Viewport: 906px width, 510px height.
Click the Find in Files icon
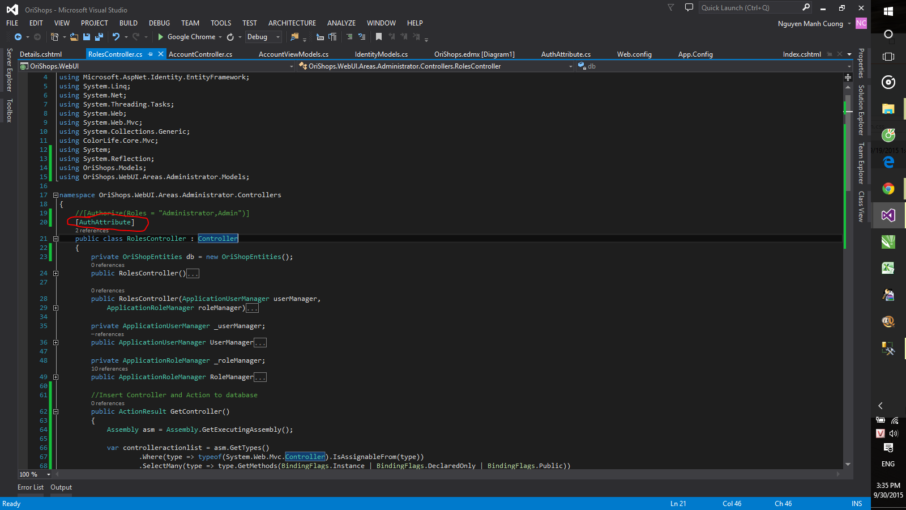click(294, 37)
